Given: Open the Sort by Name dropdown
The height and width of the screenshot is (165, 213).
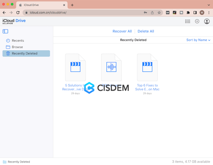Looking at the screenshot, I should [x=198, y=40].
